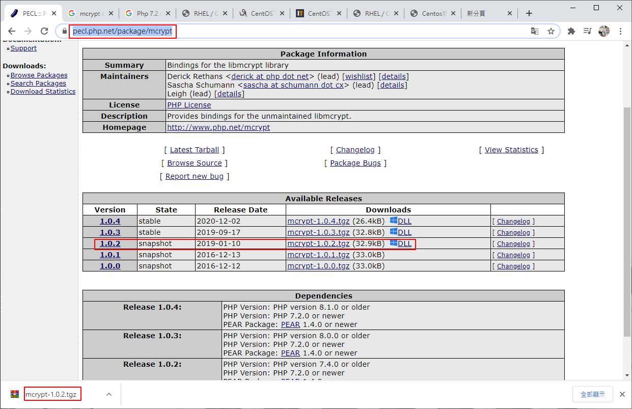Viewport: 632px width, 409px height.
Task: Open the package Changelog link
Action: [355, 150]
